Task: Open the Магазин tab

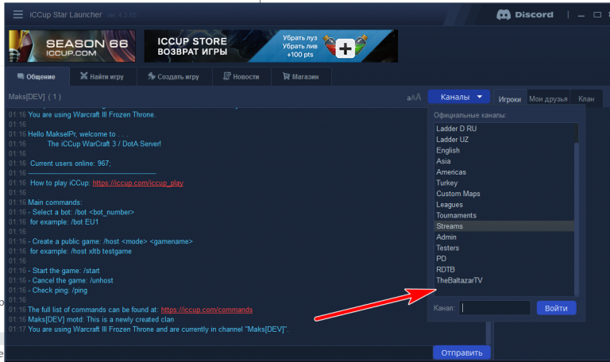Action: [301, 76]
